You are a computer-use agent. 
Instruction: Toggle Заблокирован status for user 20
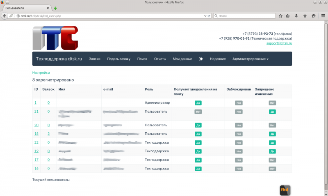239,125
